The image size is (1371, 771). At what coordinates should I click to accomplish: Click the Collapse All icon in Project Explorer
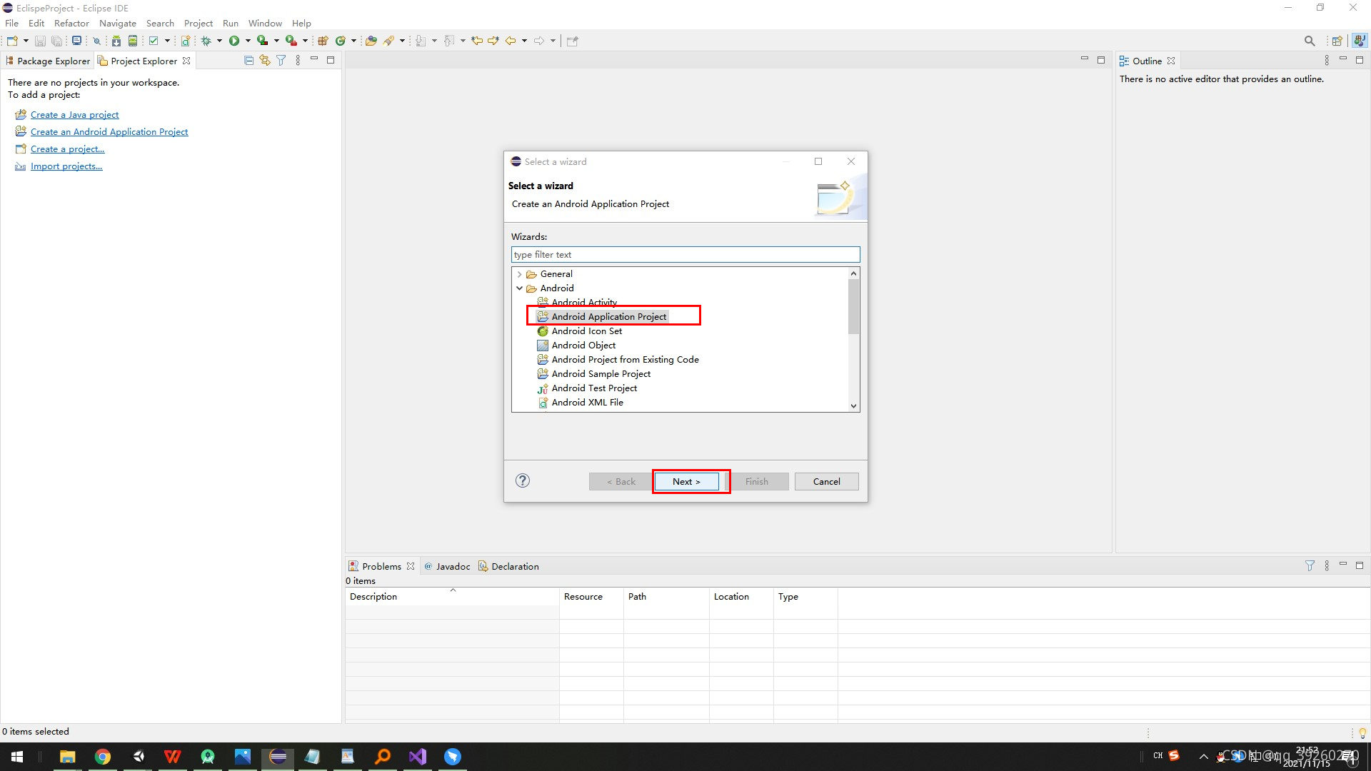click(248, 61)
